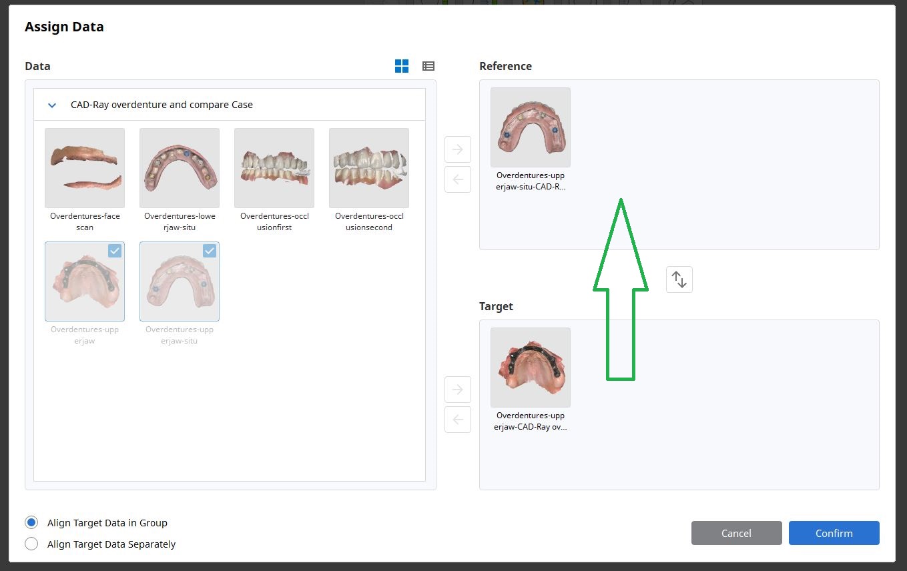Click left arrow to remove from Target
907x571 pixels.
point(458,420)
